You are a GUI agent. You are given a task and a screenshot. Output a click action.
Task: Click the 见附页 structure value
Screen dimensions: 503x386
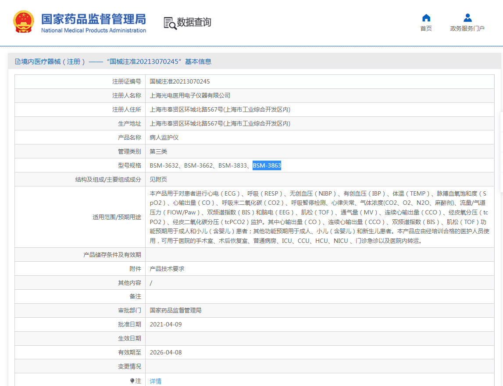pos(158,179)
